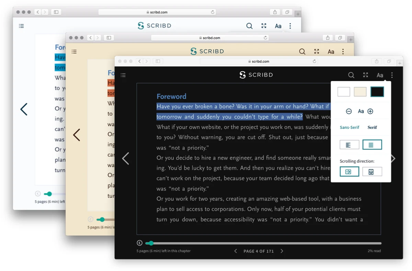Click Safari forward button in front window
Image resolution: width=412 pixels, height=271 pixels.
pos(147,61)
